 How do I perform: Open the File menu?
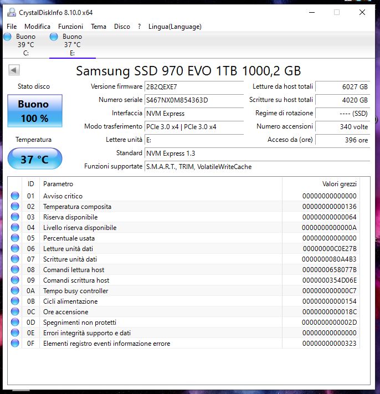[12, 27]
